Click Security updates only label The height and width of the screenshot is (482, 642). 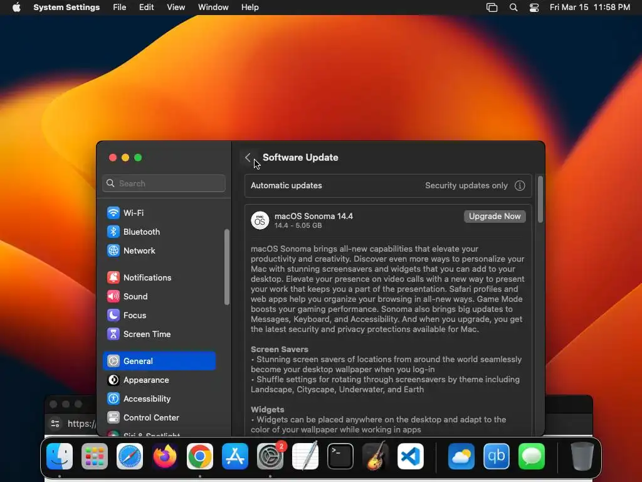click(x=466, y=186)
